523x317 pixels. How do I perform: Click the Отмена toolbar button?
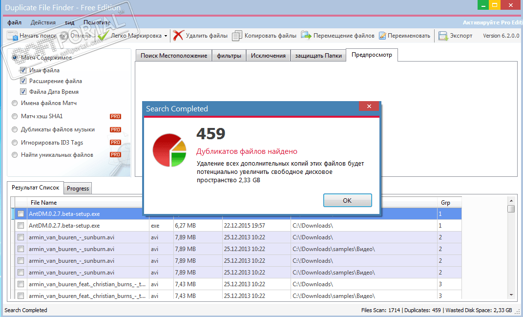pyautogui.click(x=76, y=35)
